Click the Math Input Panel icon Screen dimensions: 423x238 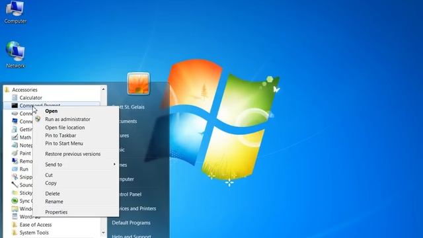15,138
